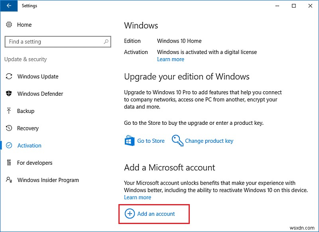
Task: Click the For developers icon
Action: [x=9, y=163]
